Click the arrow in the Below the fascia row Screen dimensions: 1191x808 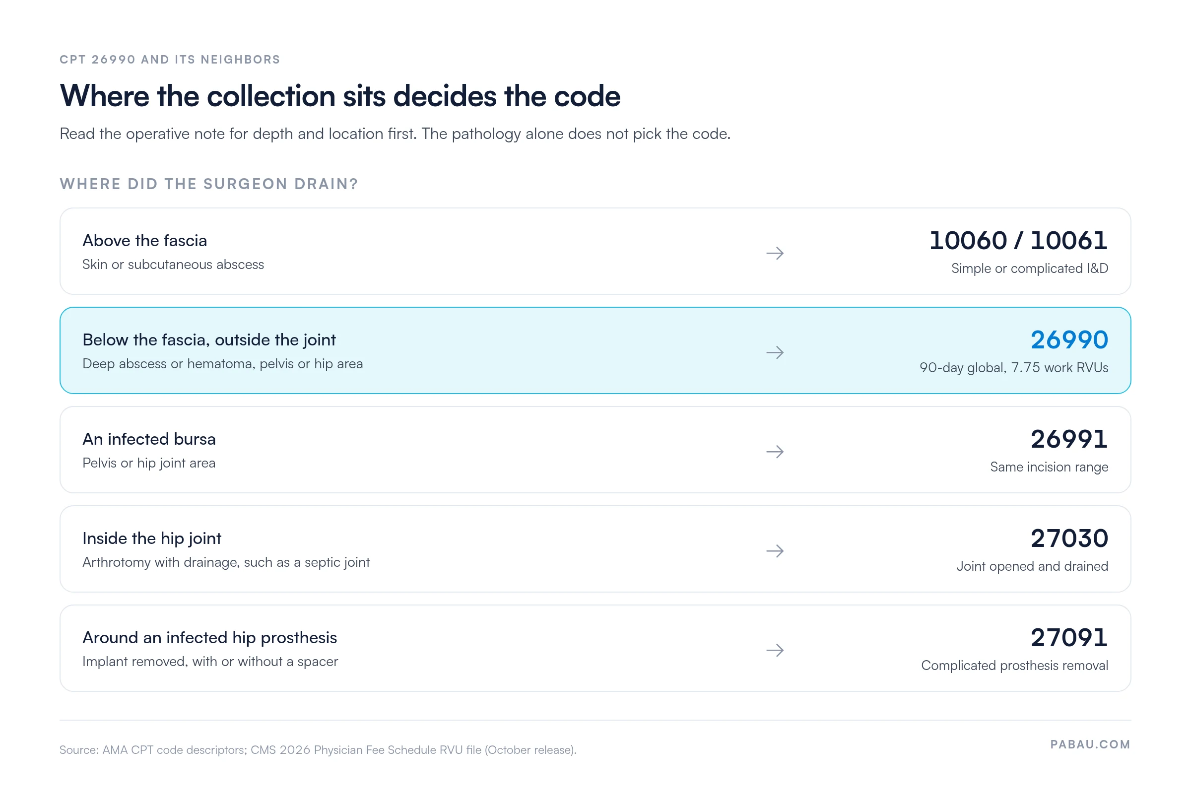click(x=775, y=353)
